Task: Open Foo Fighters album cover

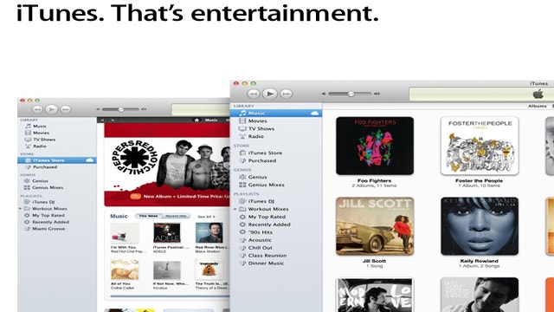Action: [375, 146]
